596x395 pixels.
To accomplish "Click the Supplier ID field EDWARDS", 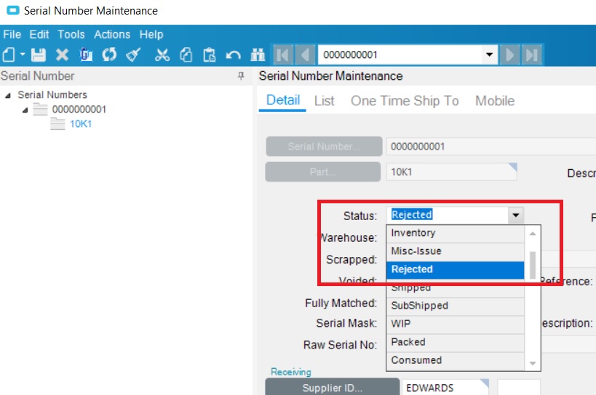I will pos(445,388).
